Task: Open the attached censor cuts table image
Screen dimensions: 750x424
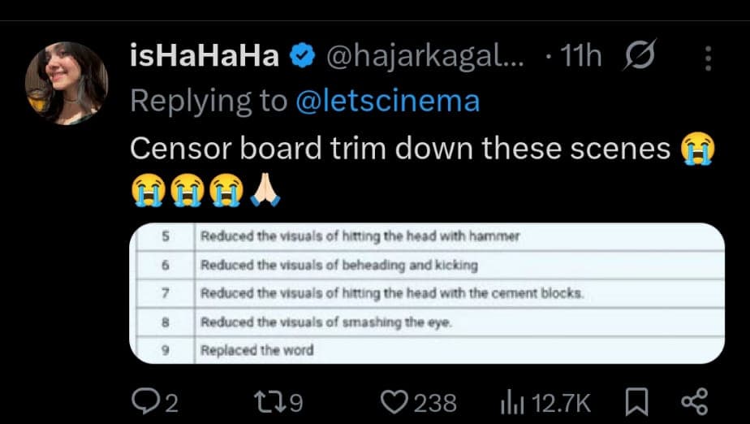Action: pos(427,292)
